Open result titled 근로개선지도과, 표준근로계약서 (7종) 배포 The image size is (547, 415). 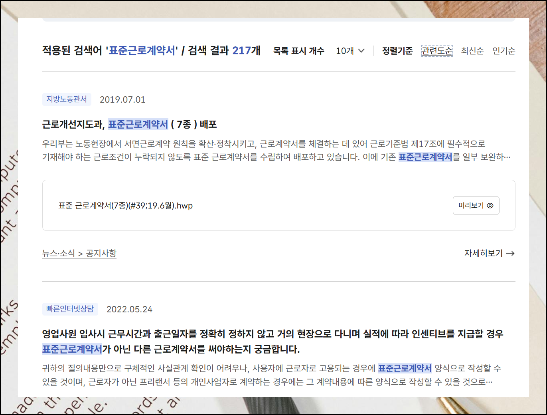(129, 124)
